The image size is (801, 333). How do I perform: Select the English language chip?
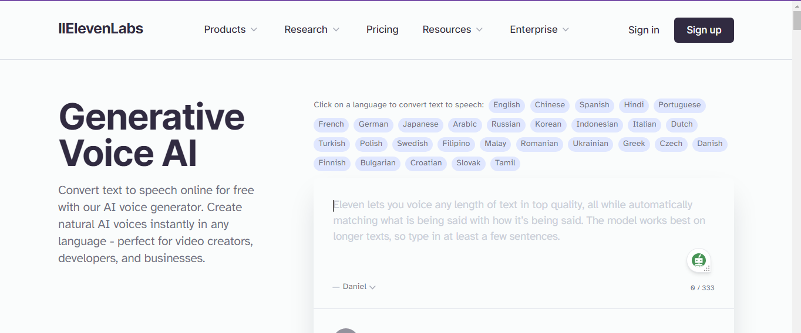(507, 105)
